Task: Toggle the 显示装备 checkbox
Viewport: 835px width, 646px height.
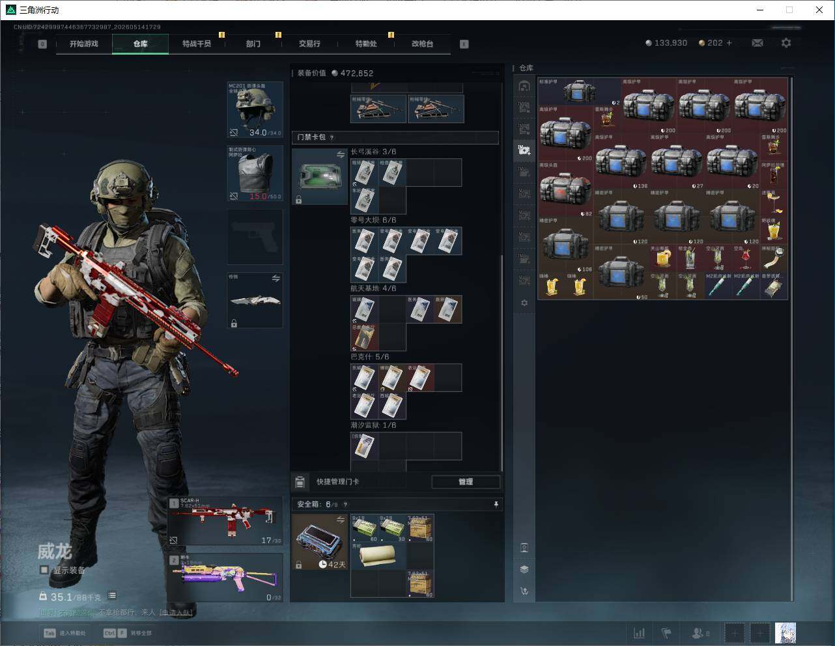Action: [x=44, y=570]
